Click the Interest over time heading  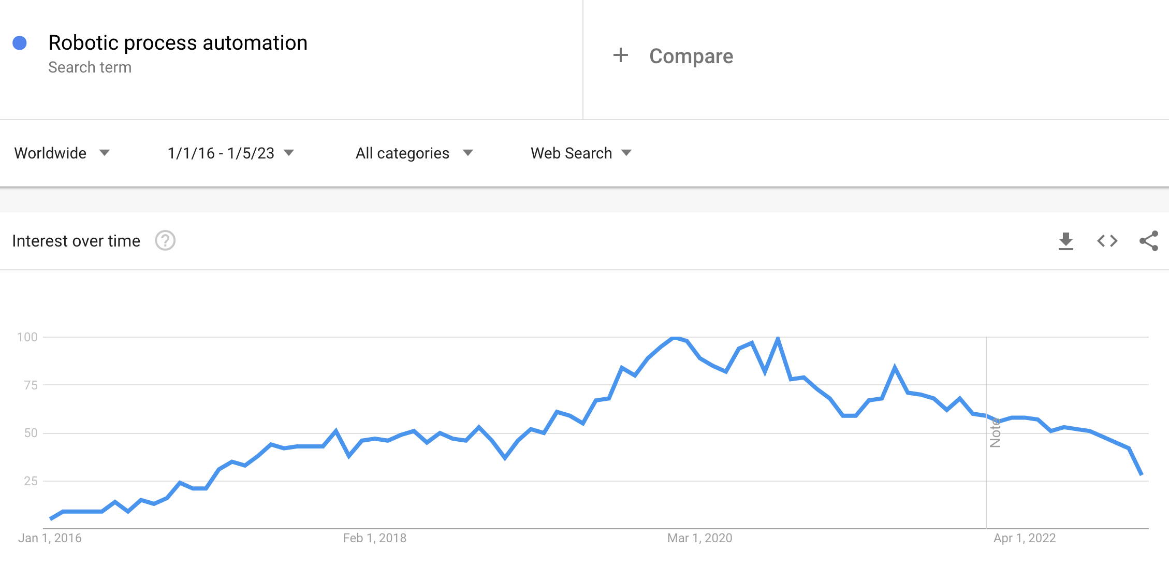point(76,241)
